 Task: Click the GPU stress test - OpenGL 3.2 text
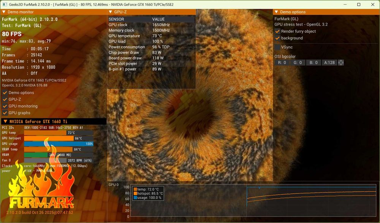coord(301,24)
